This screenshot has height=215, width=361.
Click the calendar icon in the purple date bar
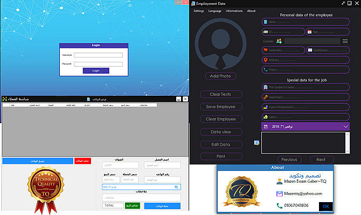(x=266, y=126)
